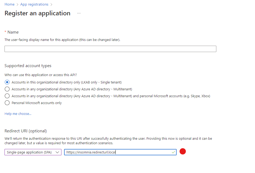Image resolution: width=255 pixels, height=173 pixels.
Task: Open the Help me choose link
Action: pos(18,113)
